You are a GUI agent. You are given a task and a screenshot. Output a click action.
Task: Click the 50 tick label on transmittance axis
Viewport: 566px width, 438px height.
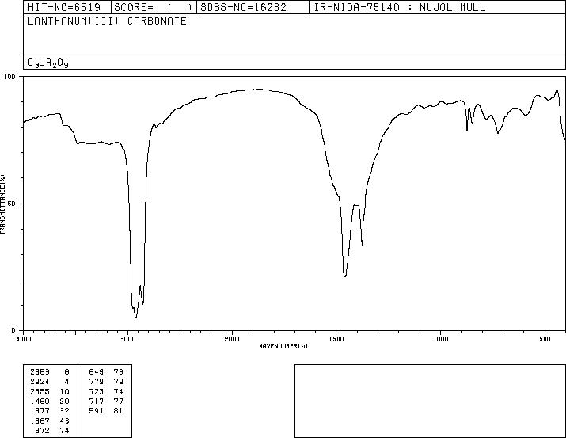click(x=12, y=204)
